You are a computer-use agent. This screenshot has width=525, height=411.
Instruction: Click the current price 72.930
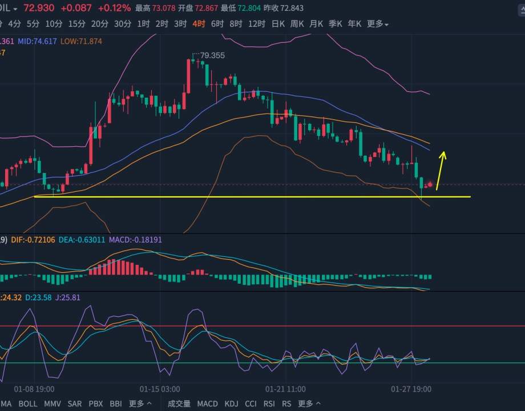tap(39, 8)
